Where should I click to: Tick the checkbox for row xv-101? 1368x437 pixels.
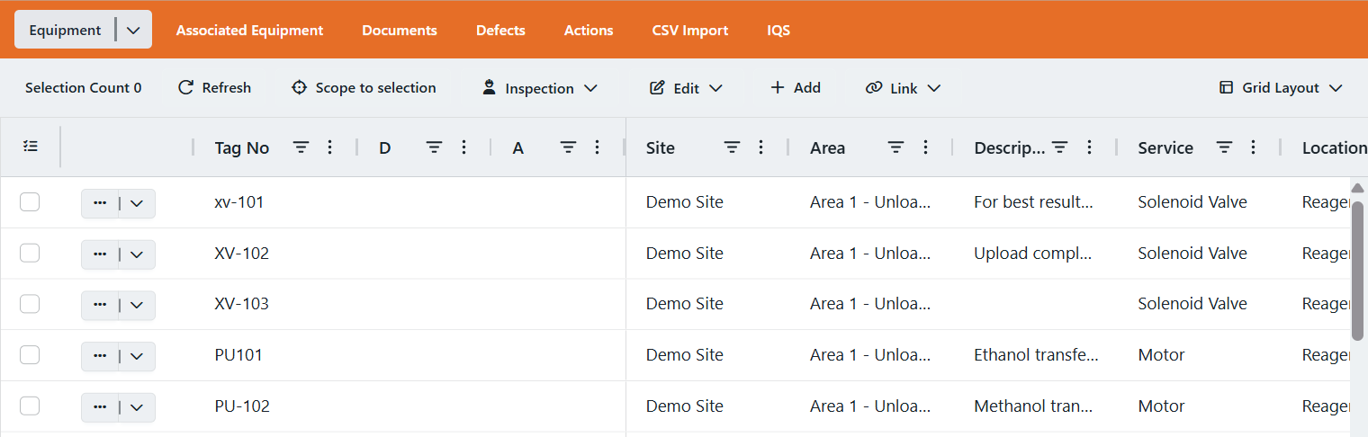coord(30,202)
